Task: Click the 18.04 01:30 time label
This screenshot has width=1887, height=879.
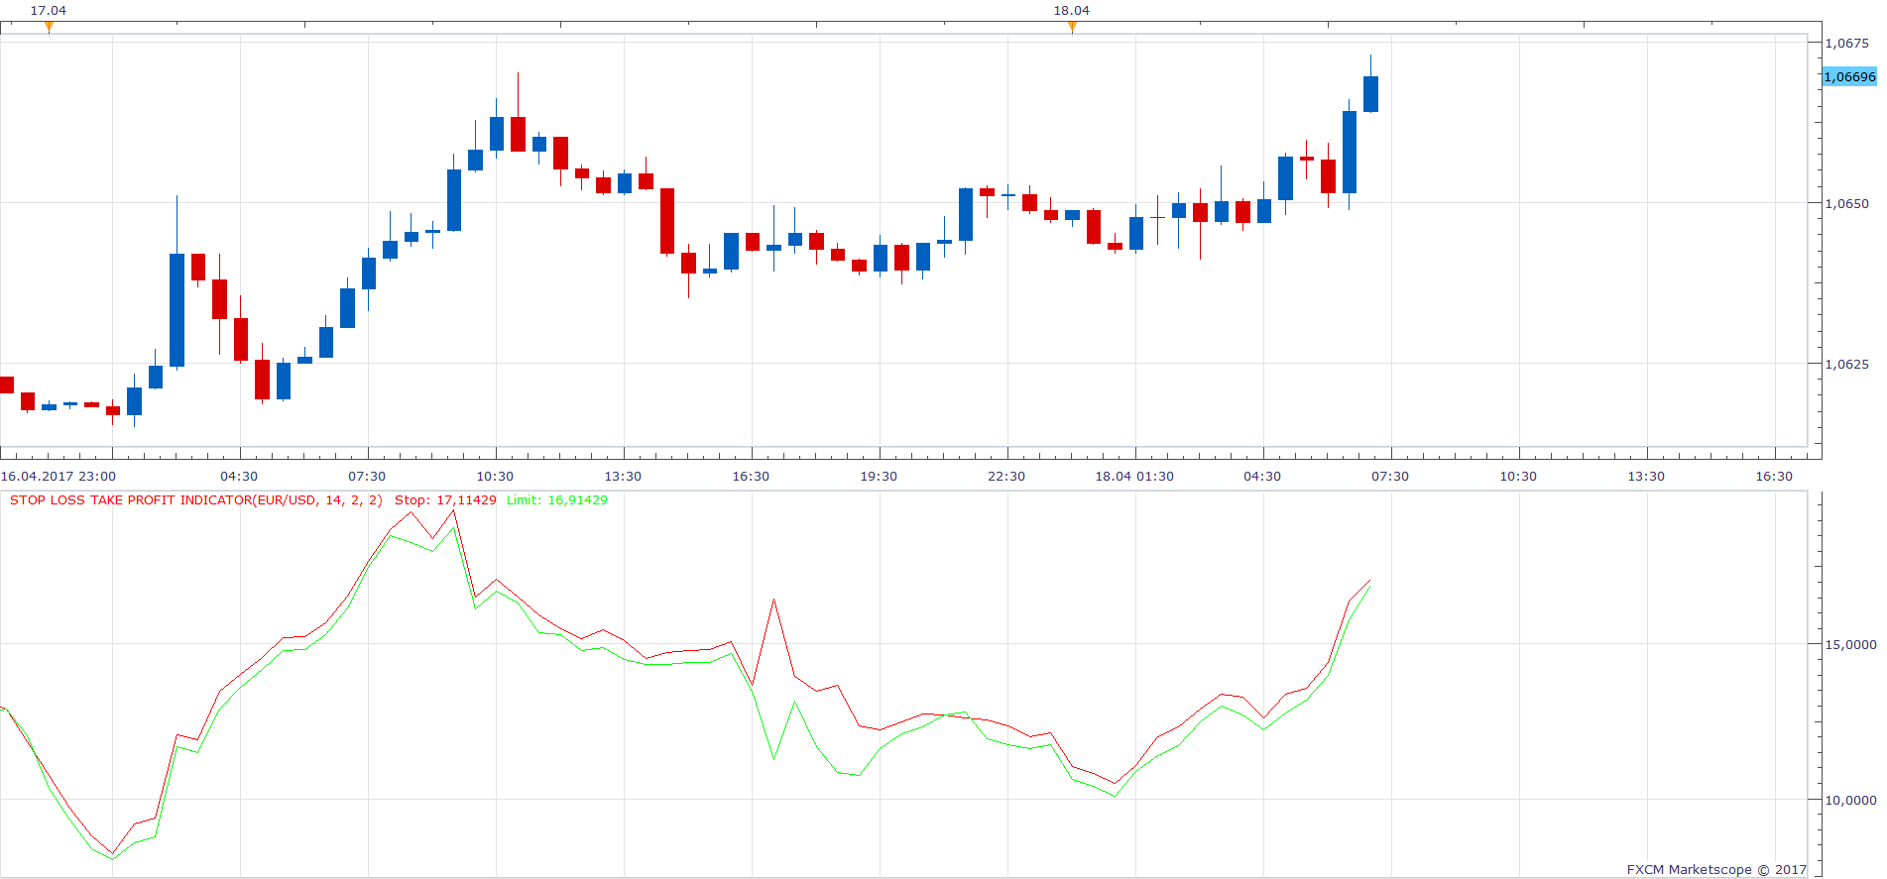Action: [x=1134, y=477]
